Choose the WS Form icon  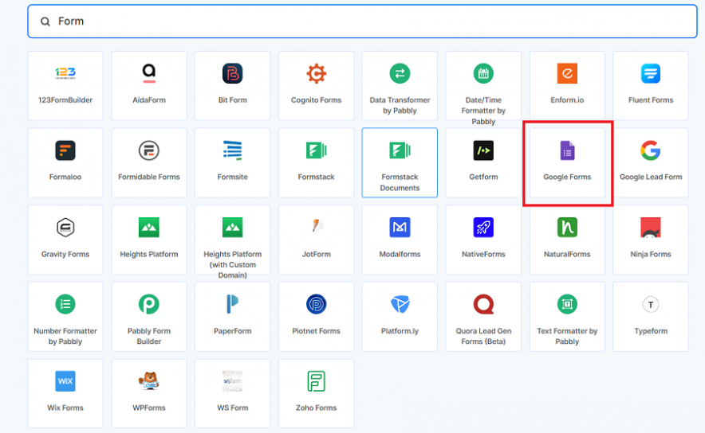click(232, 381)
